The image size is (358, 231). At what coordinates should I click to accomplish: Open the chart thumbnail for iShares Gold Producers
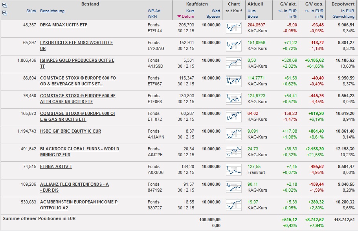234,63
